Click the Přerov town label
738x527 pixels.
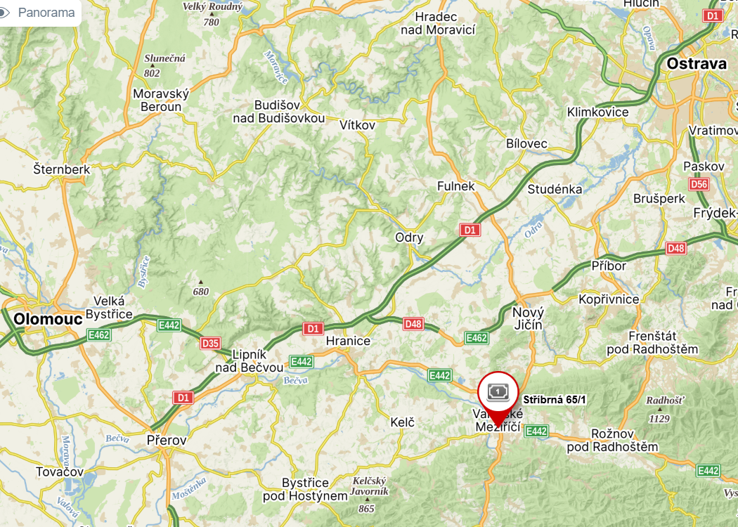click(167, 441)
